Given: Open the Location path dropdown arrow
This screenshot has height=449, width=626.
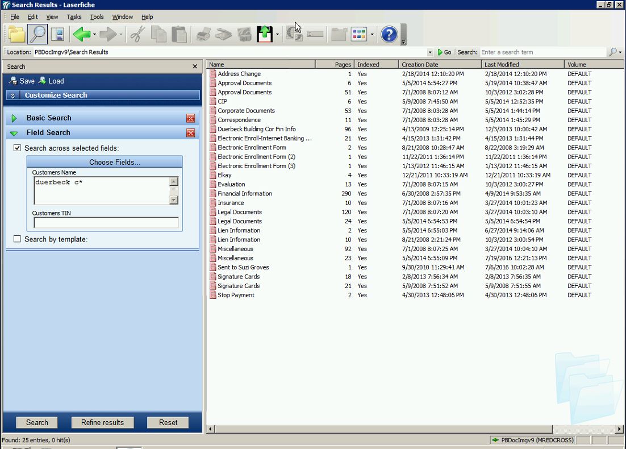Looking at the screenshot, I should click(430, 52).
